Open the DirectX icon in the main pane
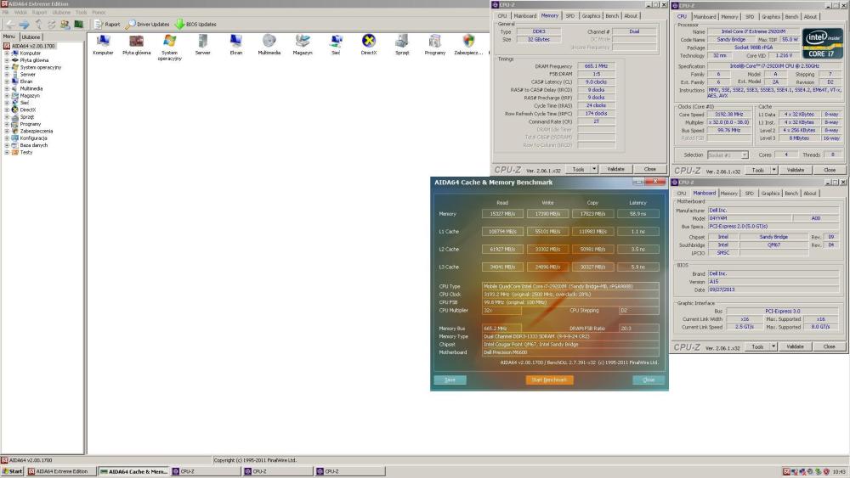The height and width of the screenshot is (478, 850). tap(369, 44)
